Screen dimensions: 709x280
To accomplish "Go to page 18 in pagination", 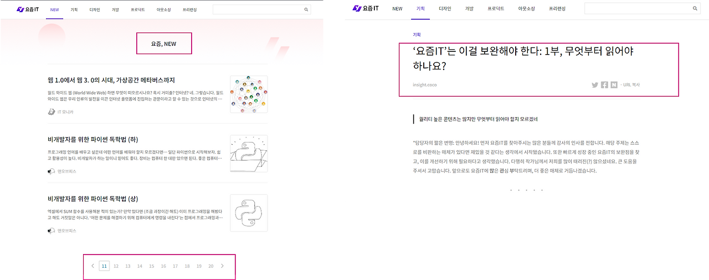I will click(x=187, y=266).
